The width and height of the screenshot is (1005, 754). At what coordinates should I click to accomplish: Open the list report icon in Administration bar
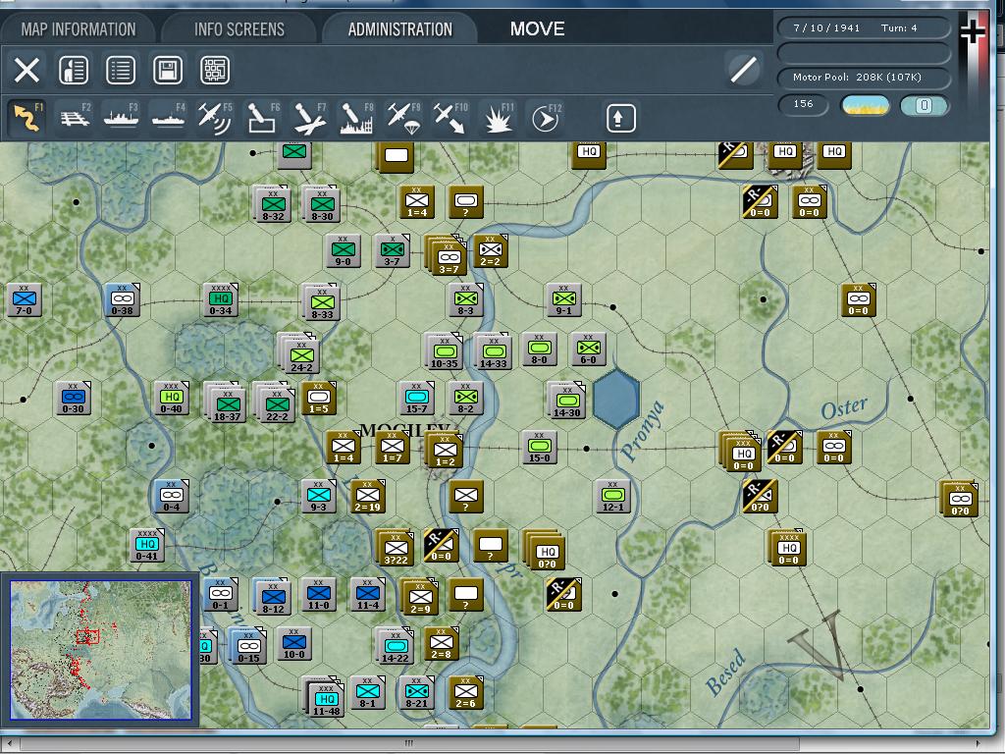[x=121, y=70]
